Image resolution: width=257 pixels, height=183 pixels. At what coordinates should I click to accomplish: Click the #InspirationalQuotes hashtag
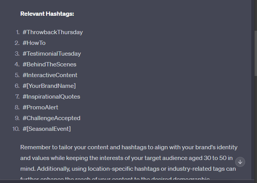tap(51, 97)
